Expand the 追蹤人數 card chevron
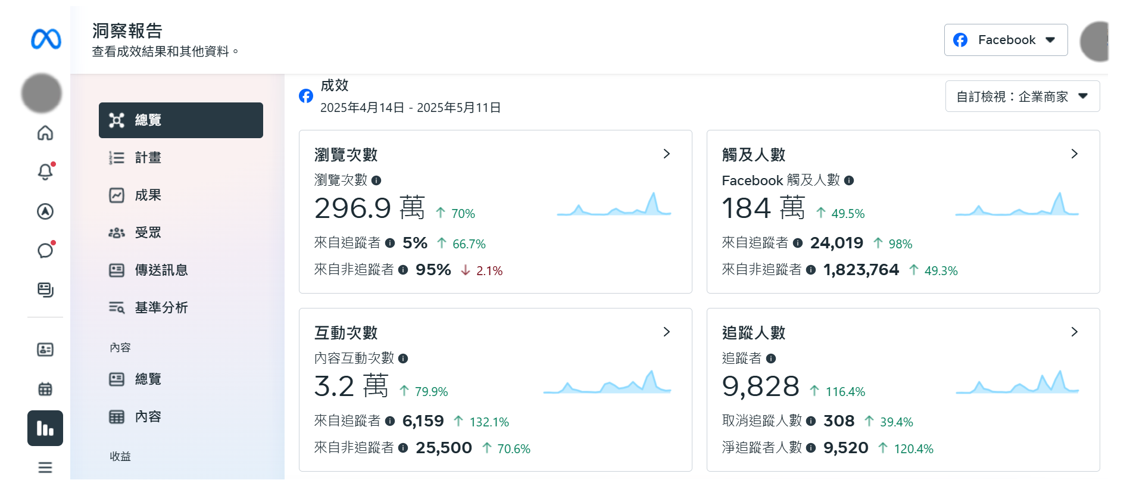This screenshot has height=480, width=1130. coord(1074,332)
